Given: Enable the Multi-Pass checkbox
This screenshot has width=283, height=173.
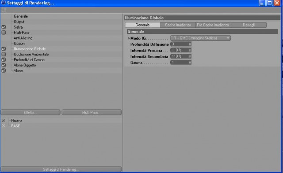Looking at the screenshot, I should click(x=4, y=33).
